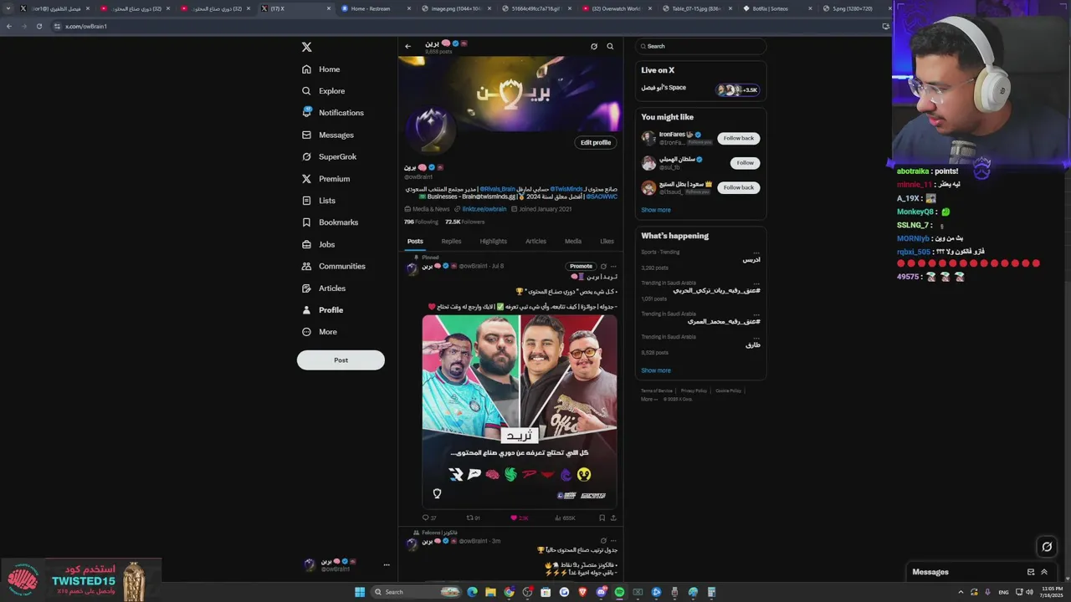Open the Premium page
1071x602 pixels.
pos(326,179)
